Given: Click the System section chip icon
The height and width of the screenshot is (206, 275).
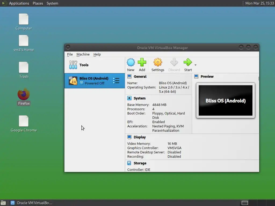Looking at the screenshot, I should point(129,98).
